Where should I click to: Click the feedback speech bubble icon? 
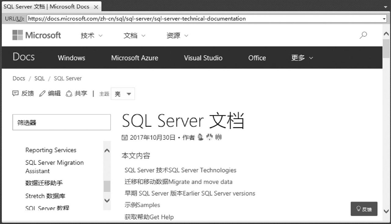15,93
